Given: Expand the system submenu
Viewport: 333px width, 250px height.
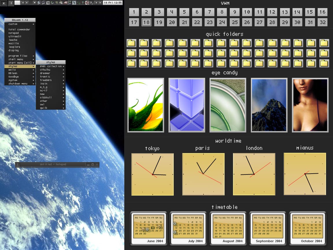Looking at the screenshot, I should 20,80.
